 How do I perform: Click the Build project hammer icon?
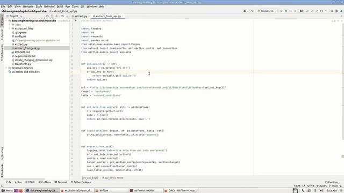tap(252, 11)
